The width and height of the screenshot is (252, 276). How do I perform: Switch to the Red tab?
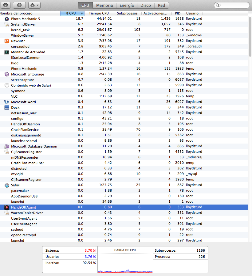tap(161, 5)
